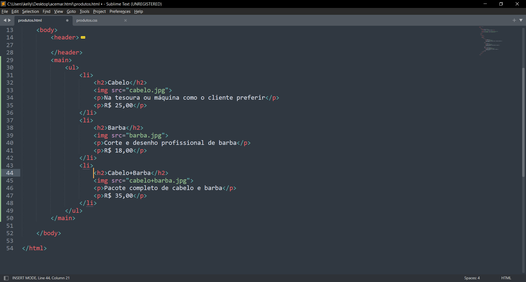Viewport: 526px width, 282px height.
Task: Click the vertical scrollbar thumb
Action: 523,122
